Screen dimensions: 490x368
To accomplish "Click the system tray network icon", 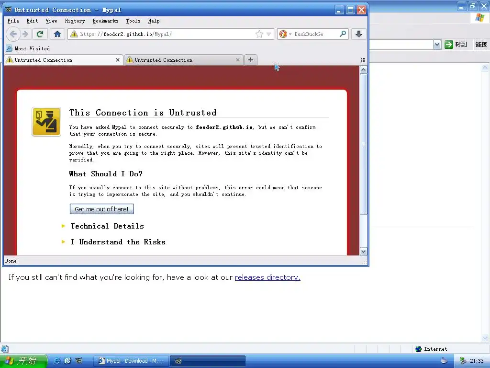I will (462, 361).
